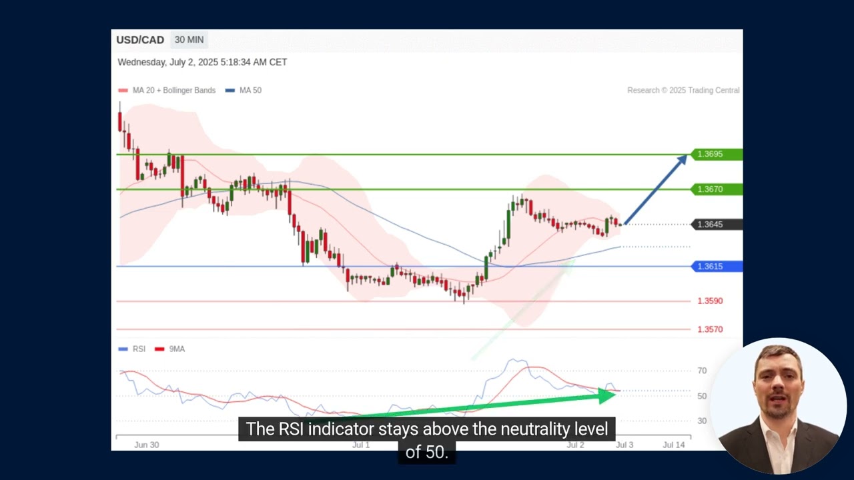Click the Research © 2025 Trading Central text
Viewport: 854px width, 480px height.
click(683, 90)
